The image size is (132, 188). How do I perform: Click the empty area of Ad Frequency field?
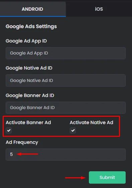[82, 155]
